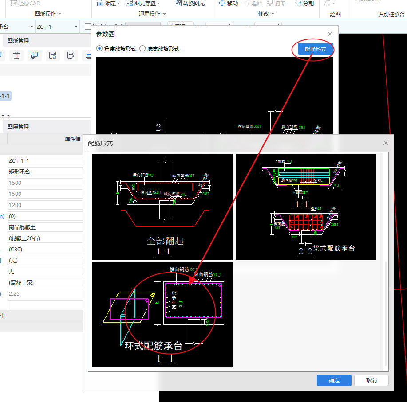407x402 pixels.
Task: Open the 锁定 dropdown arrow
Action: click(119, 4)
